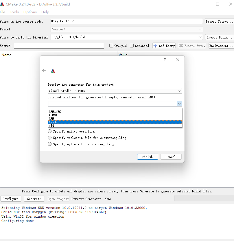Minimize the CMake window

pyautogui.click(x=204, y=4)
